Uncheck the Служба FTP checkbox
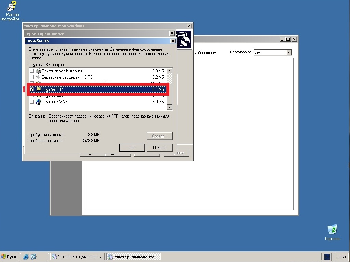Image resolution: width=350 pixels, height=262 pixels. click(x=32, y=89)
